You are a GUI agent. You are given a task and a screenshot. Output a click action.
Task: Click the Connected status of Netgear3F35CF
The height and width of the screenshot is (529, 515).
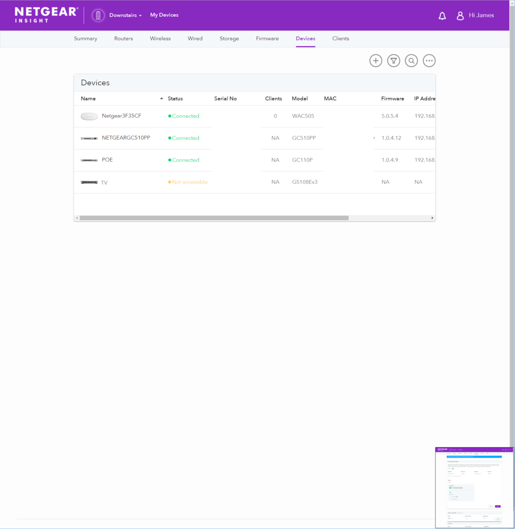[x=184, y=116]
